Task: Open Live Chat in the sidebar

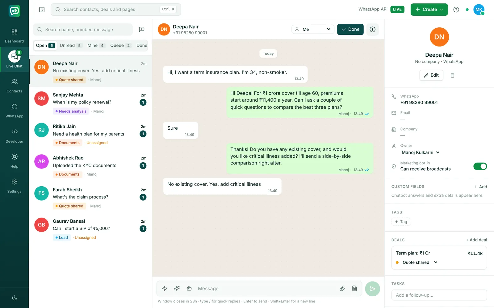Action: point(14,59)
